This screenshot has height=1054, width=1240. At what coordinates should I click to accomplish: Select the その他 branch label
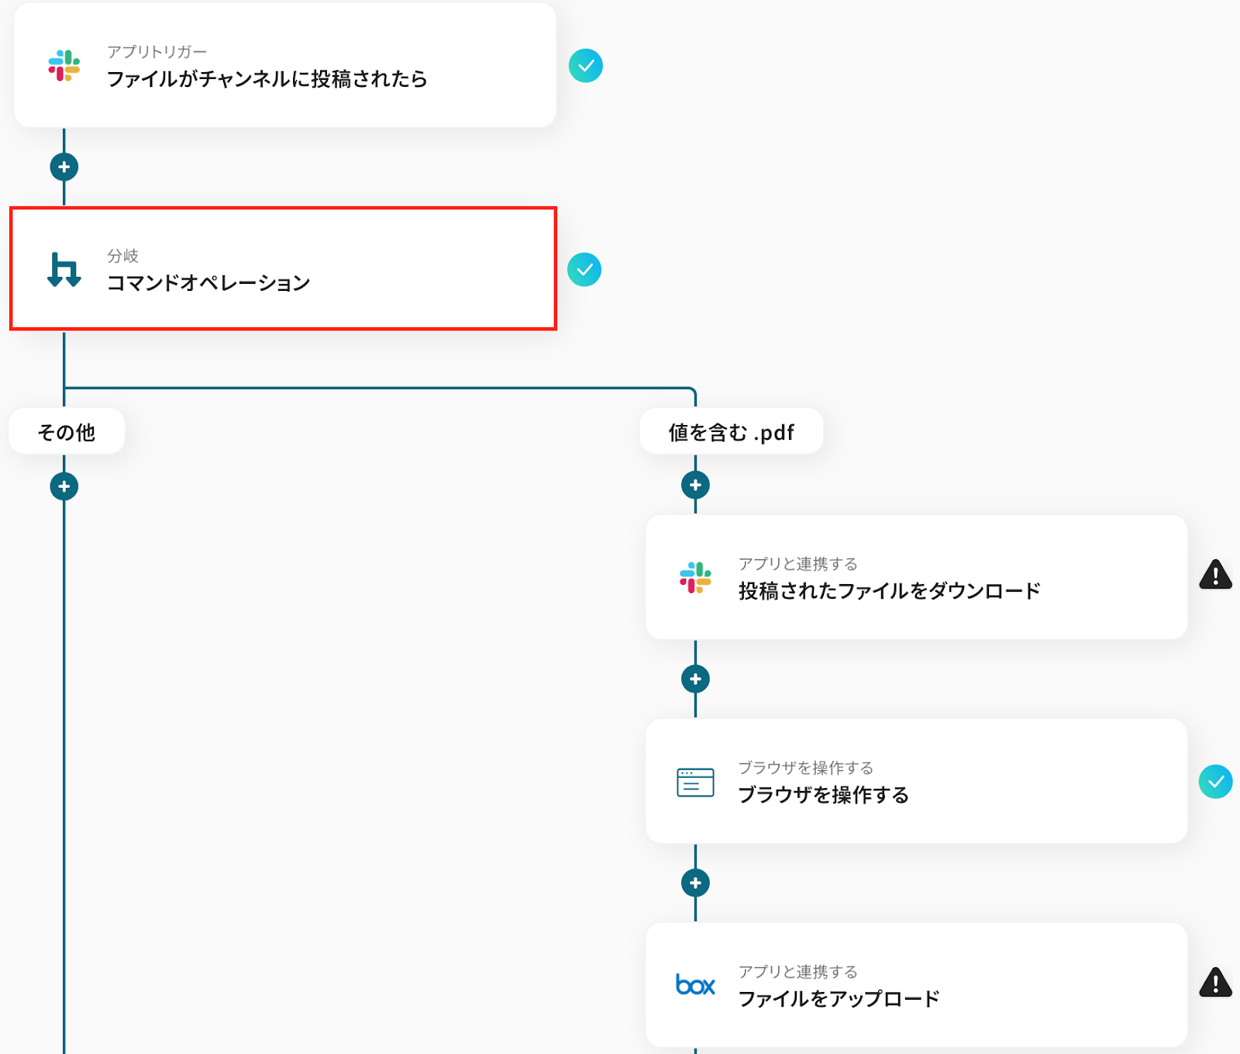67,432
